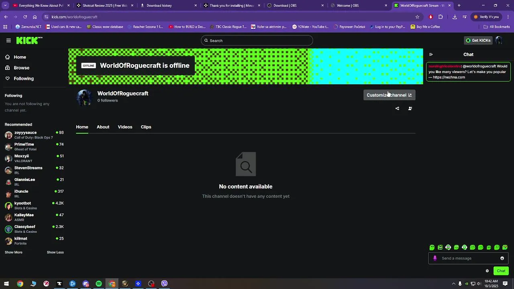Open Following in Kick sidebar
This screenshot has width=514, height=289.
coord(20,79)
